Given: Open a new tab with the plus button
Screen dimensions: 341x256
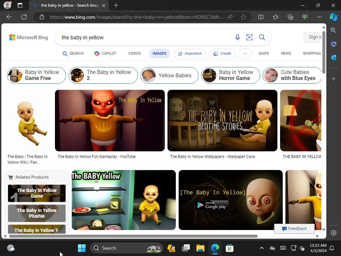Looking at the screenshot, I should coord(116,5).
